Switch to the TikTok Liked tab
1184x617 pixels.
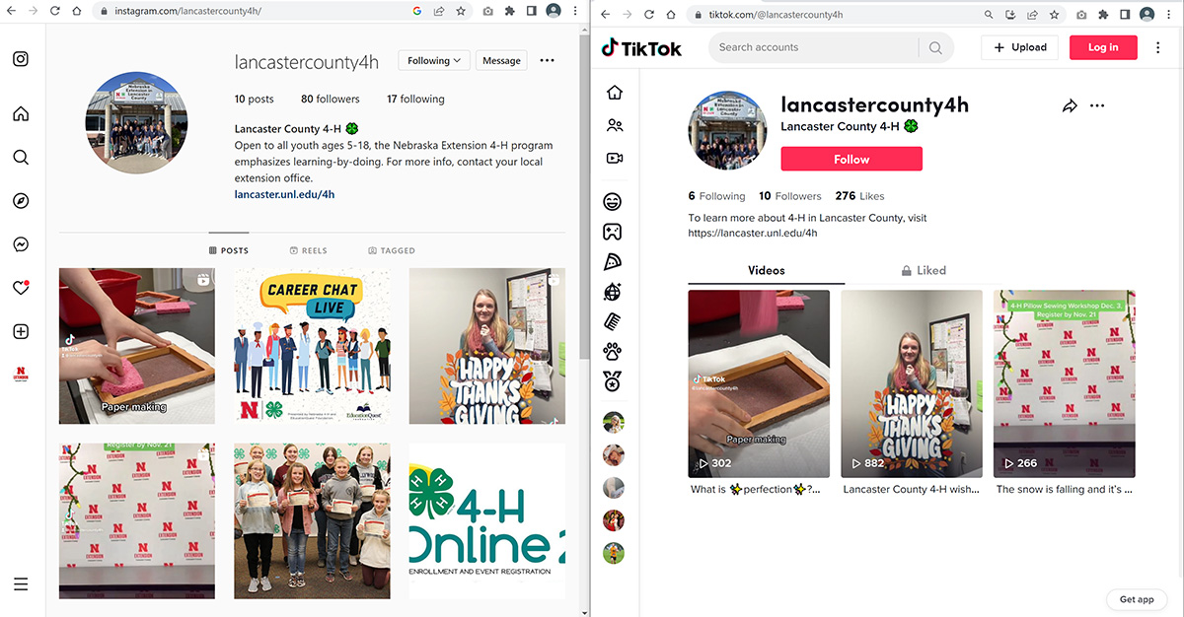click(923, 270)
